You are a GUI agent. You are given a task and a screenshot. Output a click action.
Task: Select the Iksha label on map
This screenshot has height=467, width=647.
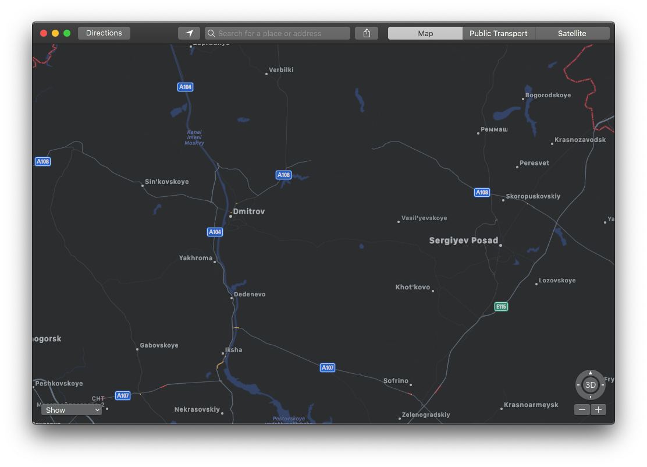coord(233,350)
